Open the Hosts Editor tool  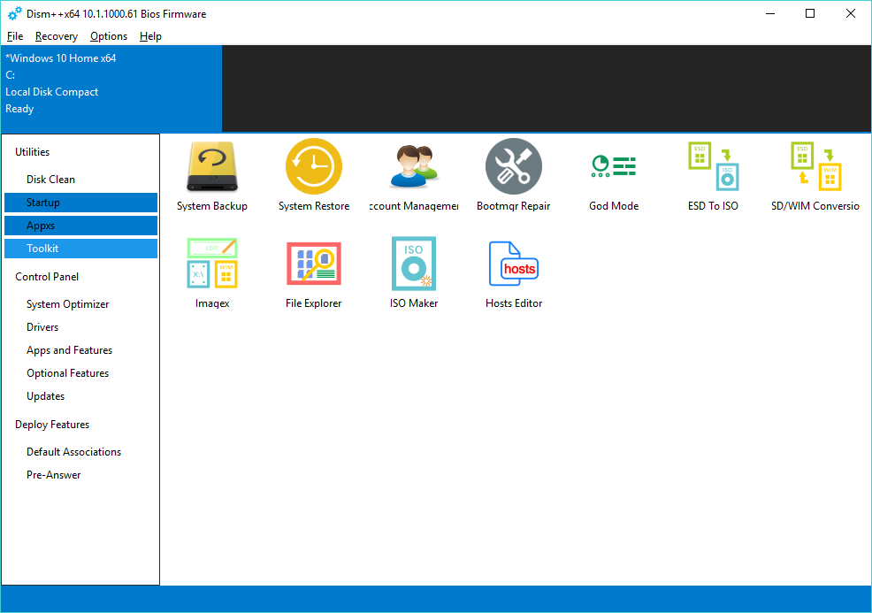pos(513,273)
